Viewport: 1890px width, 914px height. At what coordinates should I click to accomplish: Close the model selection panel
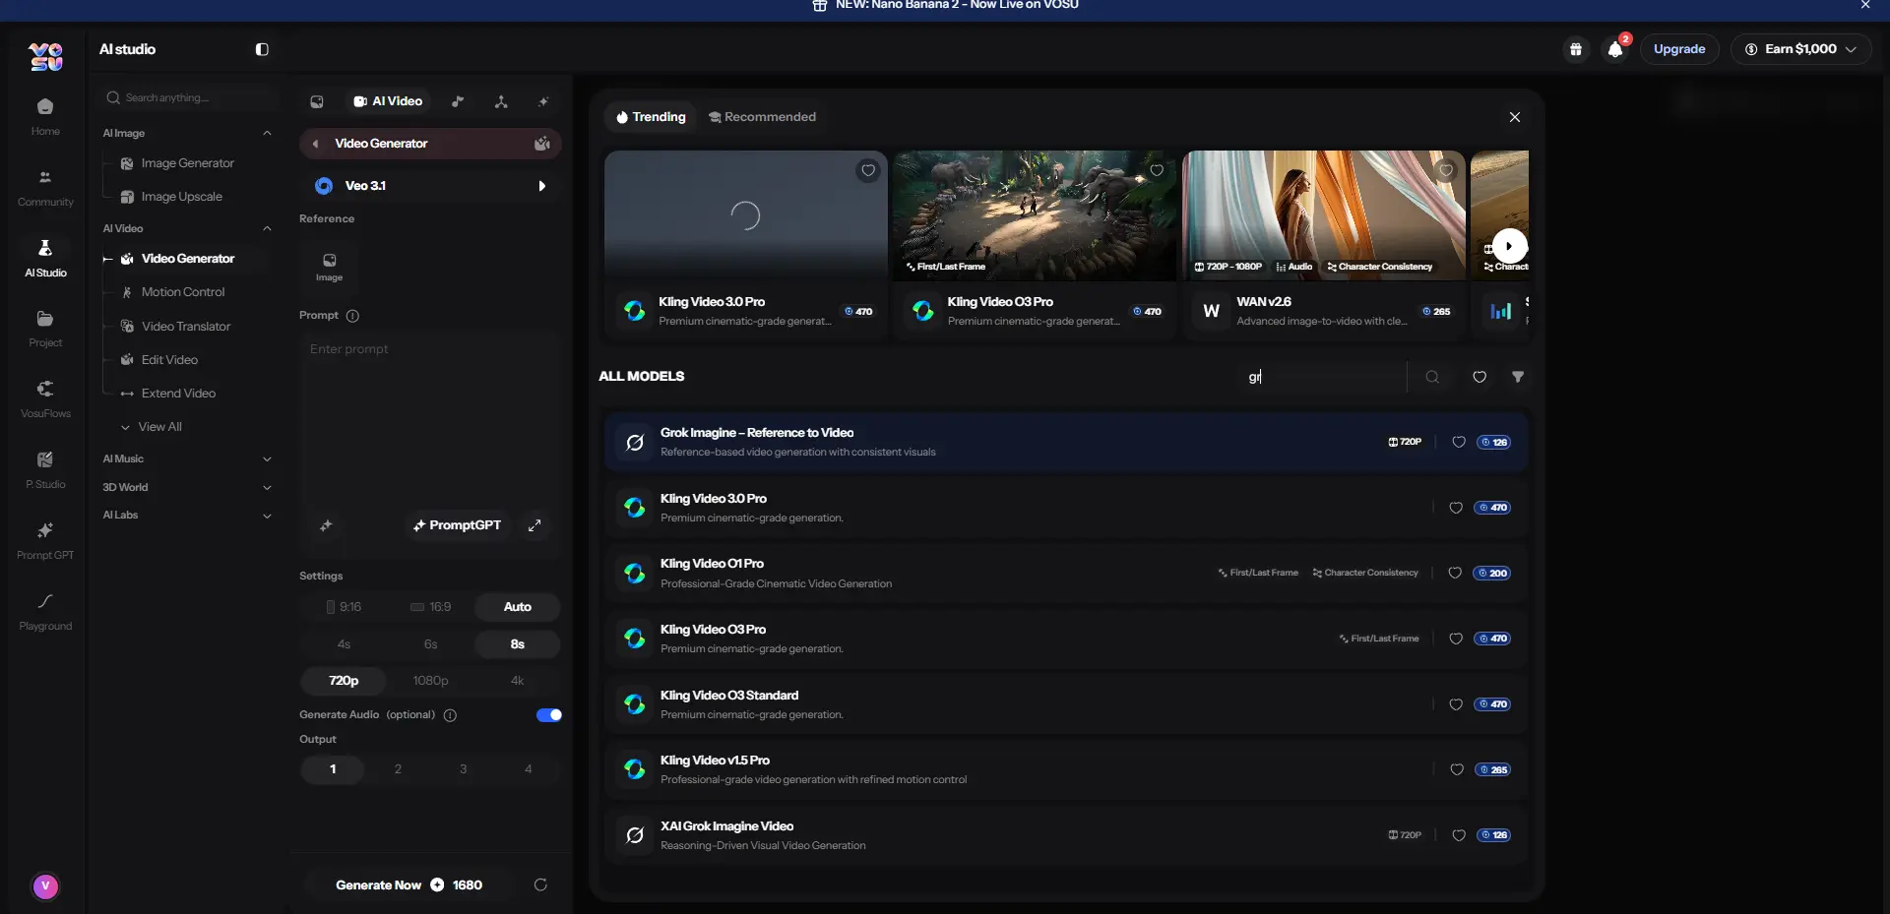point(1515,117)
